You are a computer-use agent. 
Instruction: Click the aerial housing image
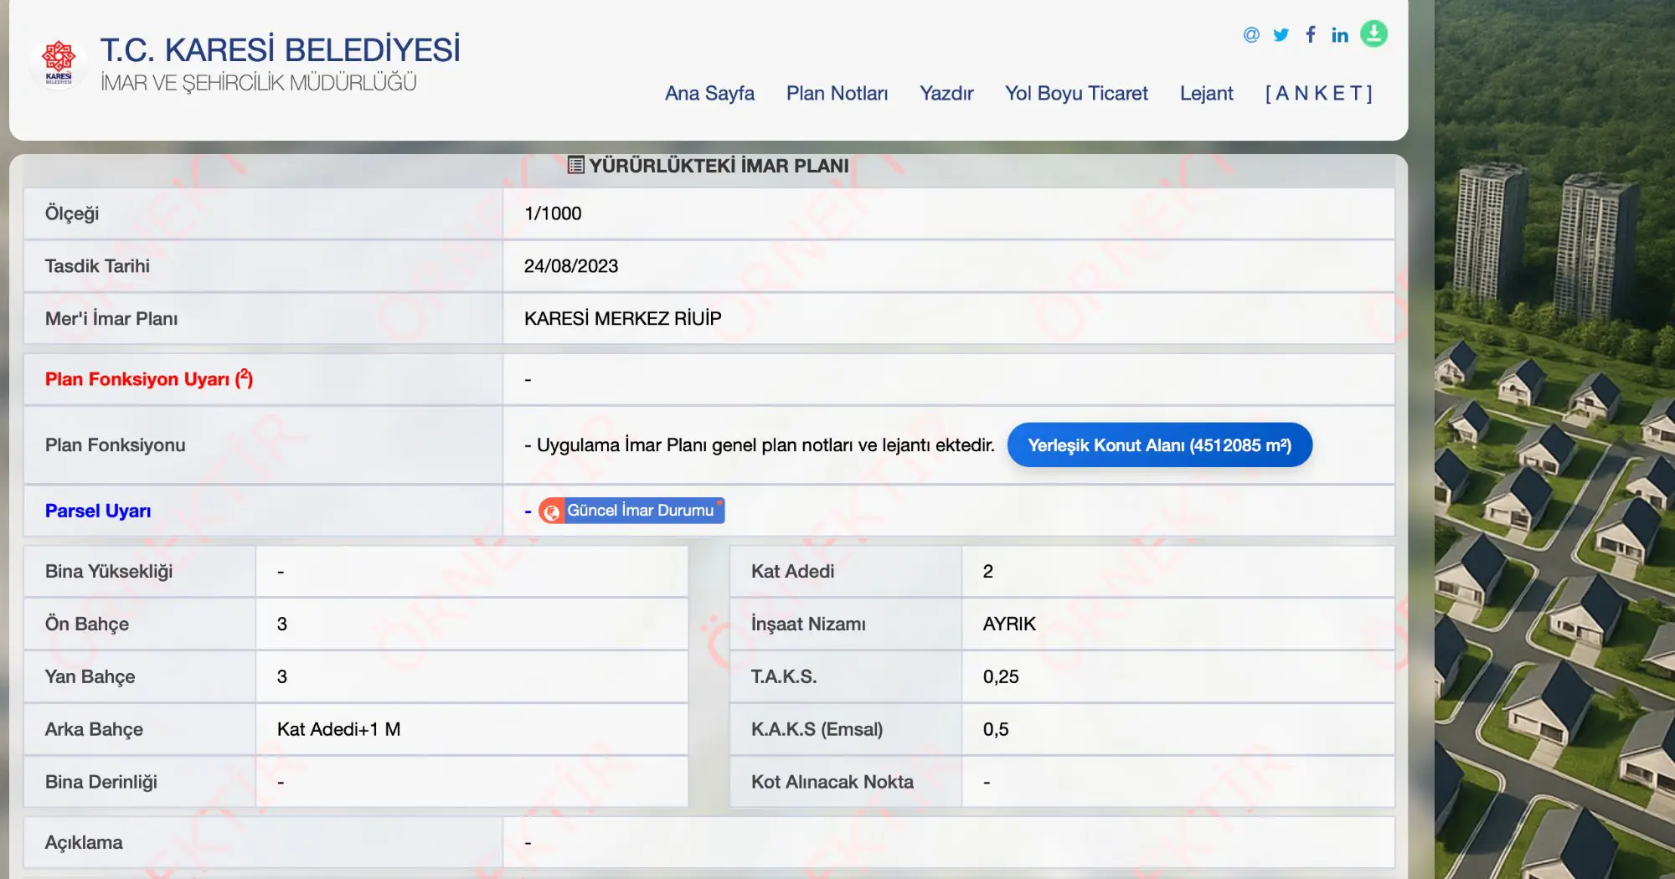[x=1554, y=439]
